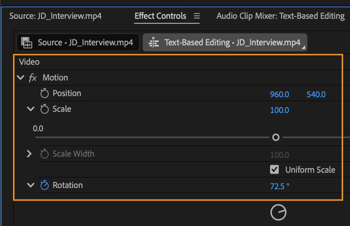Switch to the Audio Clip Mixer tab
350x226 pixels.
(x=280, y=16)
